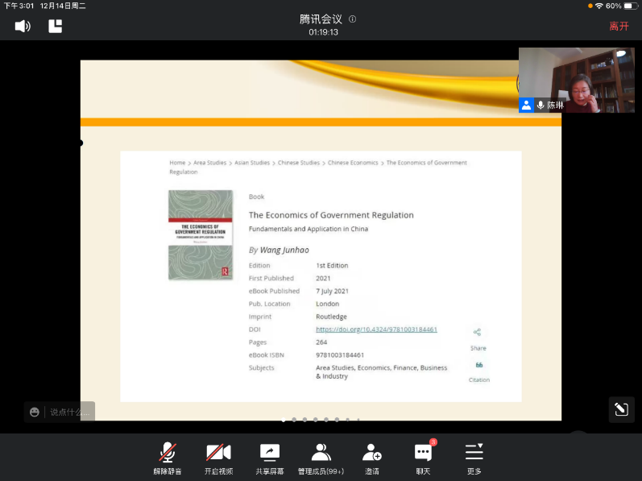The image size is (642, 481).
Task: Open the emoji picker in chat box
Action: (35, 412)
